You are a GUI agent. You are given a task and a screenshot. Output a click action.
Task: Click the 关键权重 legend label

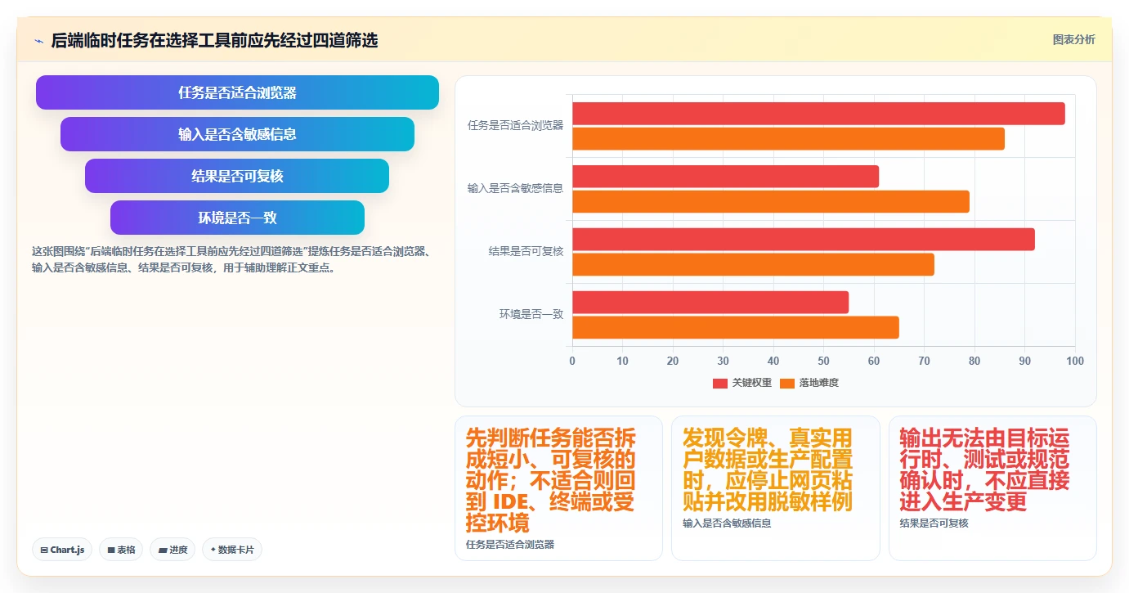coord(752,383)
